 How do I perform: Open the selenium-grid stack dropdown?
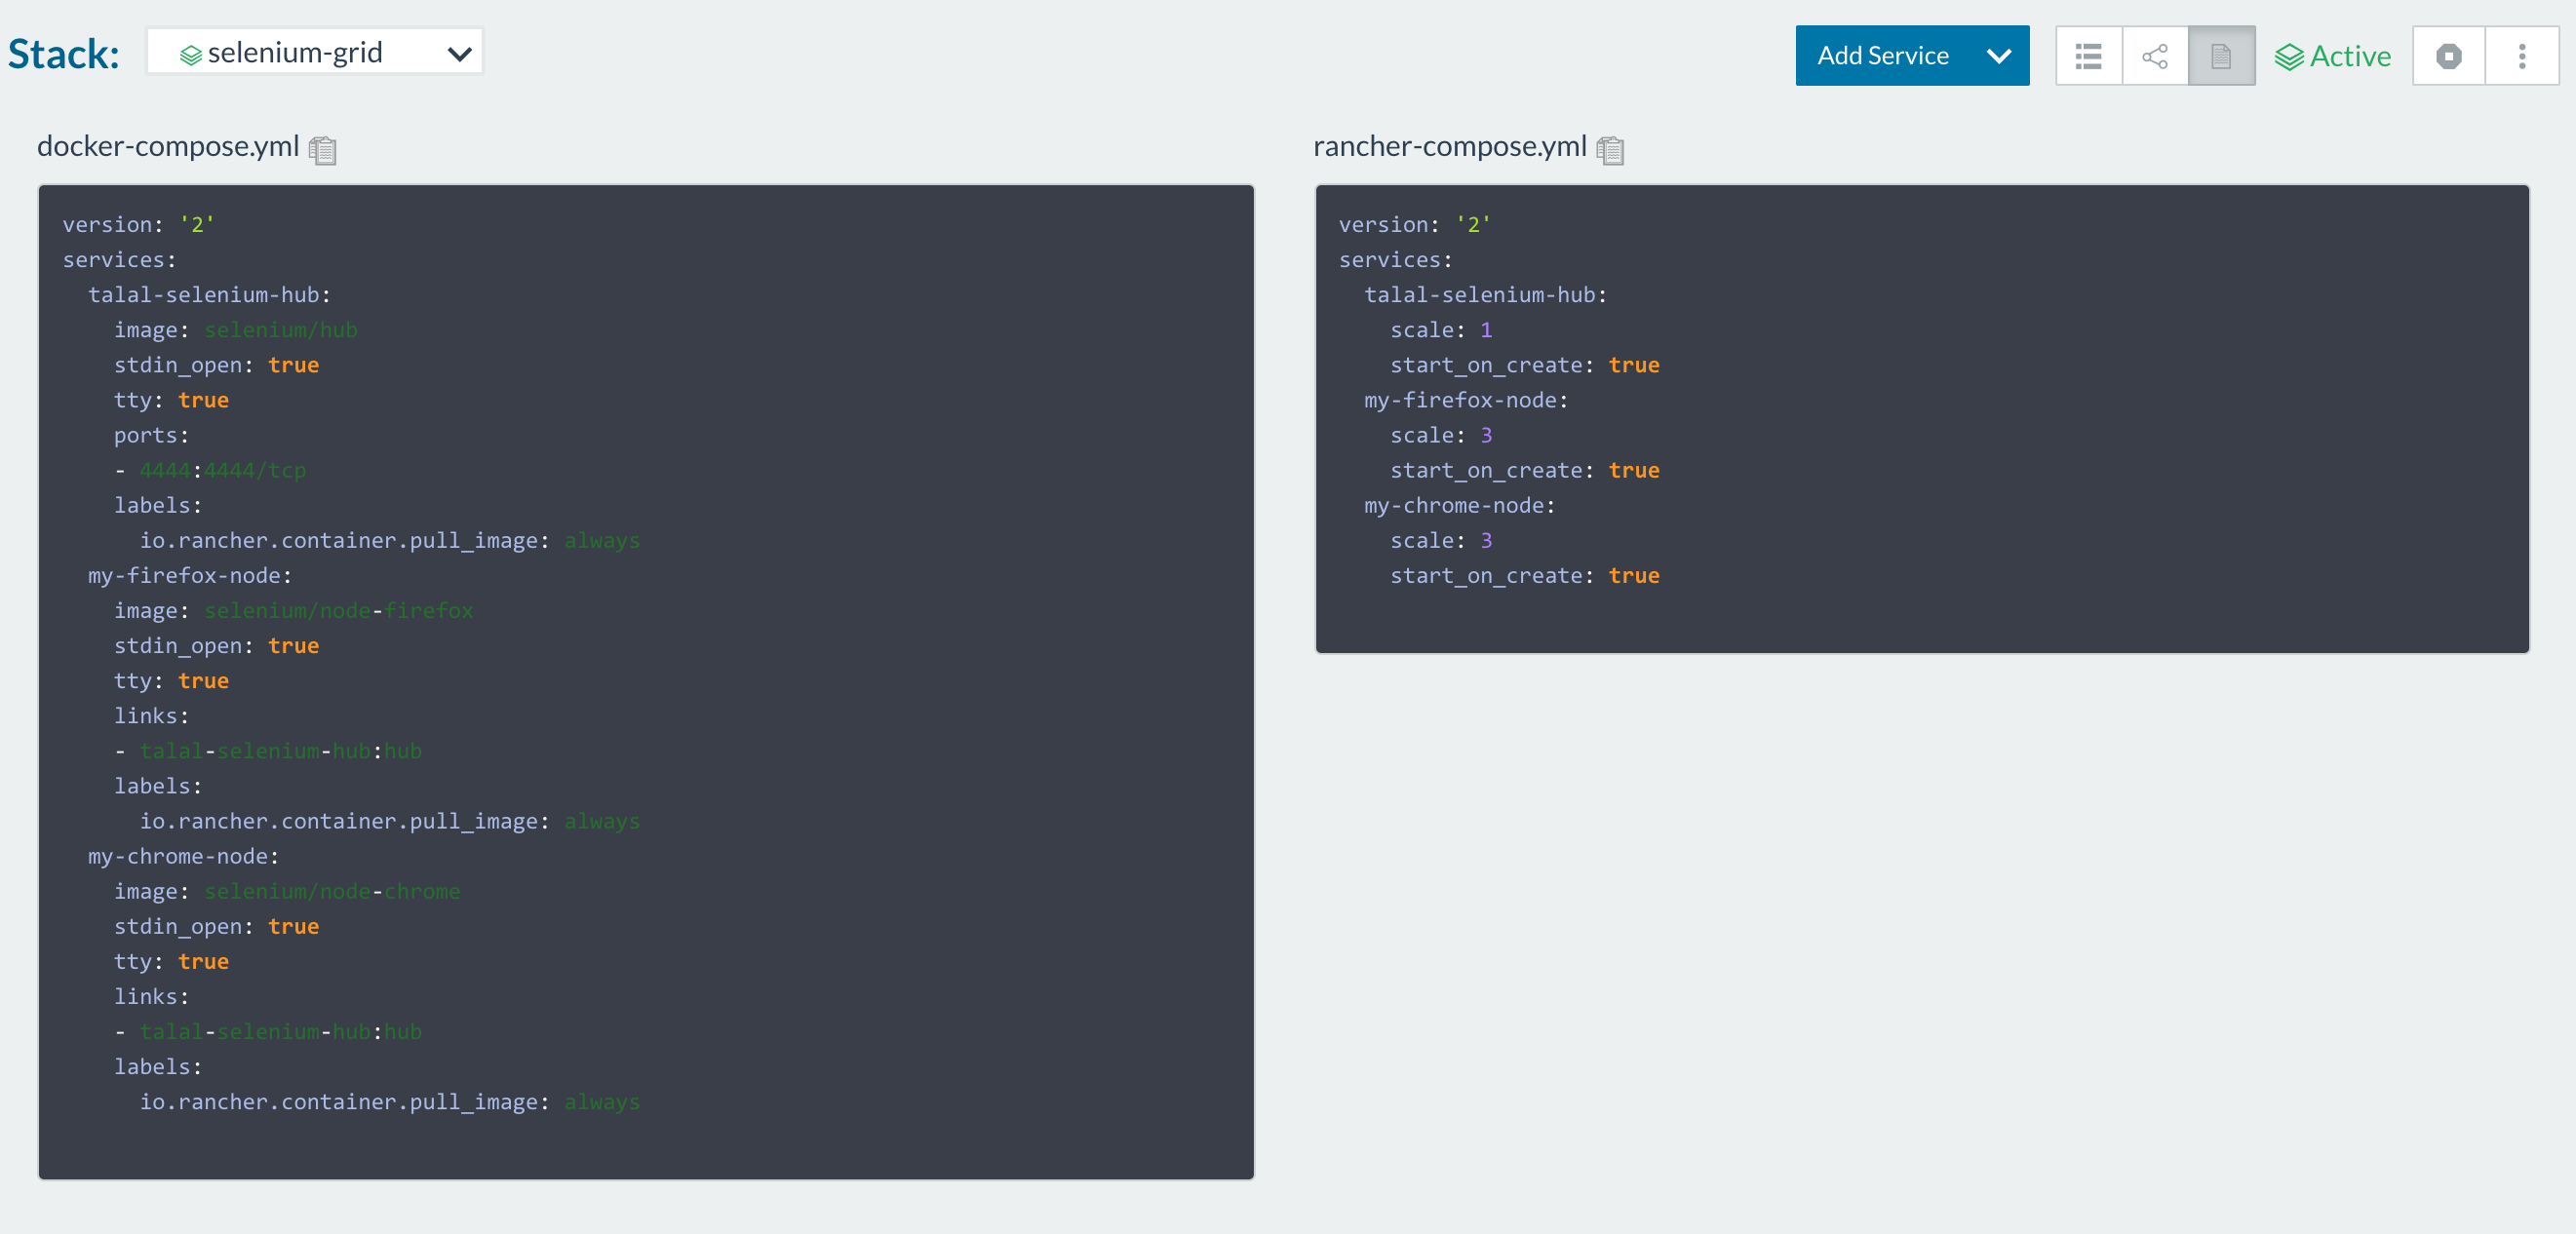pyautogui.click(x=314, y=52)
